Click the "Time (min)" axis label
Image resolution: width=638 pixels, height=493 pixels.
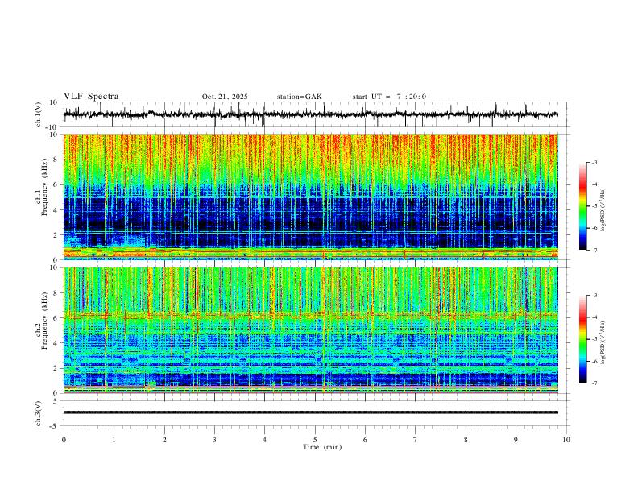tap(322, 447)
